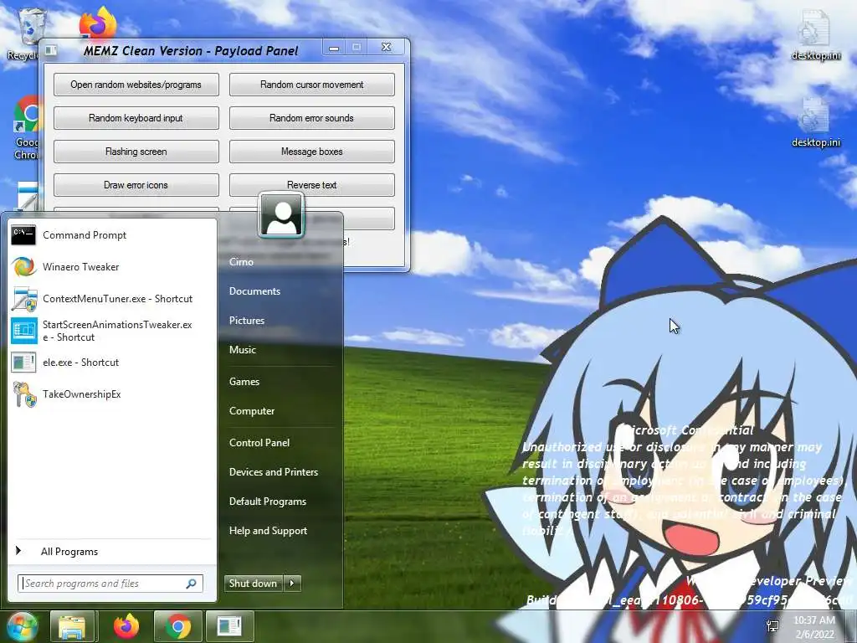Enable Message boxes payload
The height and width of the screenshot is (643, 857).
(x=312, y=152)
